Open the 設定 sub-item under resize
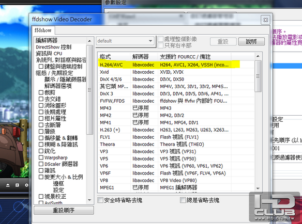 [58, 190]
